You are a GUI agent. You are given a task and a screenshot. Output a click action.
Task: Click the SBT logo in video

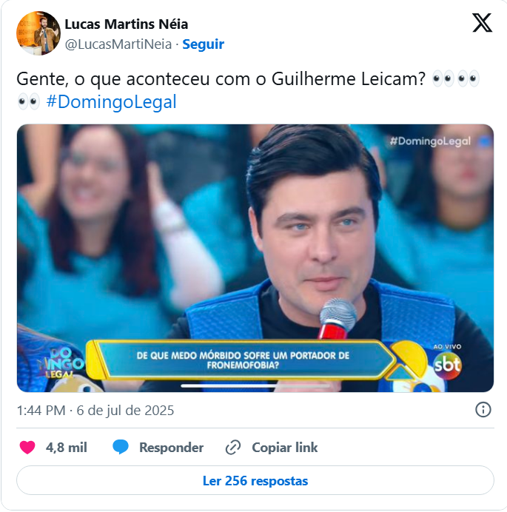point(447,365)
